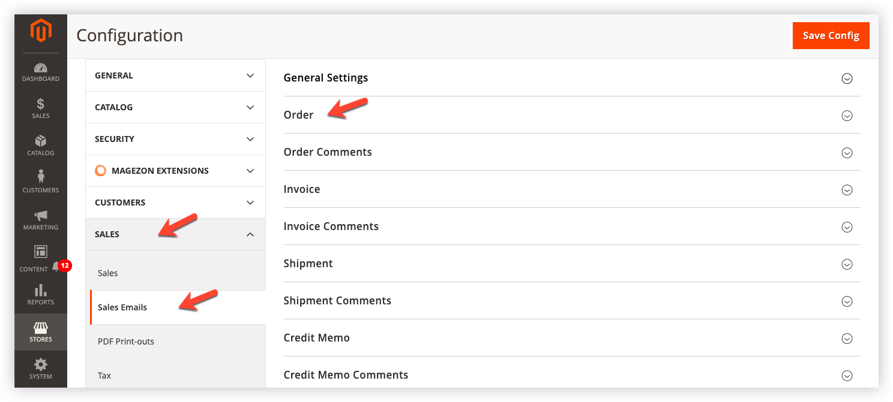This screenshot has height=402, width=893.
Task: Expand the General Settings section
Action: pos(847,78)
